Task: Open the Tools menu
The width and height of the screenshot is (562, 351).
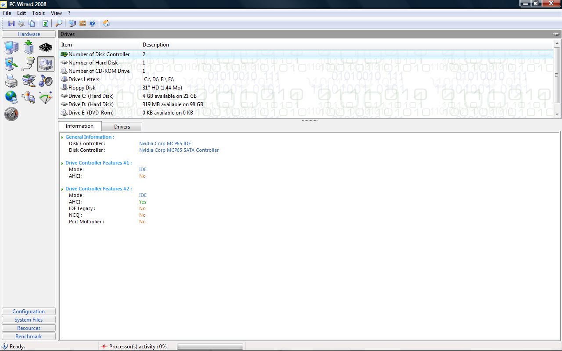Action: [x=39, y=13]
